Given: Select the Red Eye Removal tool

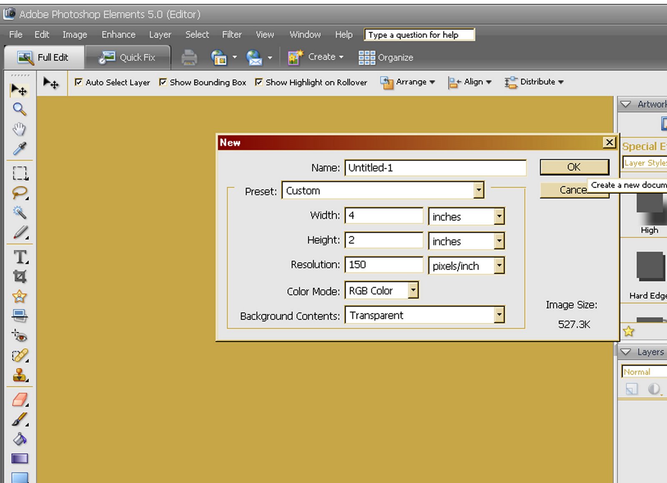Looking at the screenshot, I should (20, 336).
